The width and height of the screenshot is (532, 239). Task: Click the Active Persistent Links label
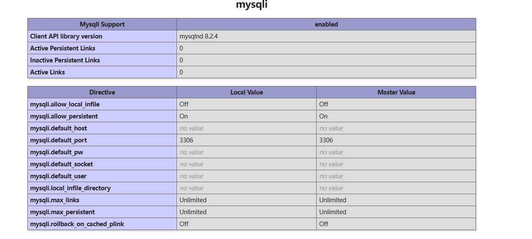[63, 48]
